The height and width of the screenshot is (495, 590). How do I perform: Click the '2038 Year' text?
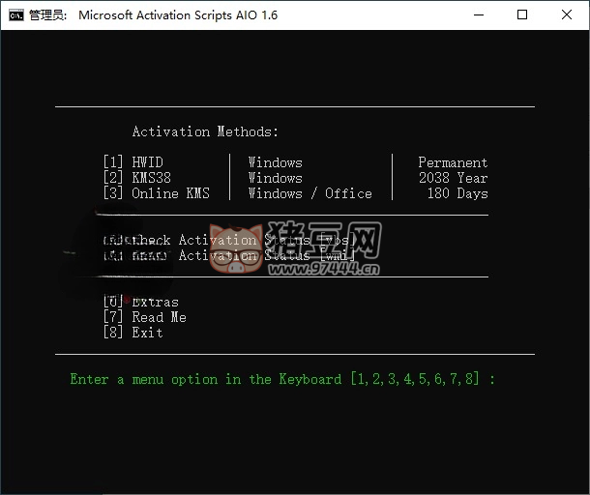[x=453, y=178]
